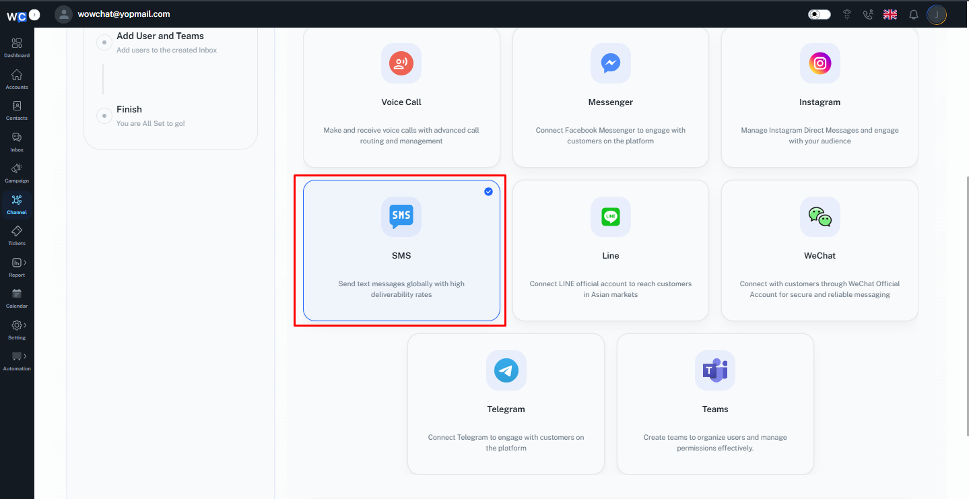This screenshot has width=969, height=499.
Task: Go to Accounts in the sidebar
Action: [x=17, y=79]
